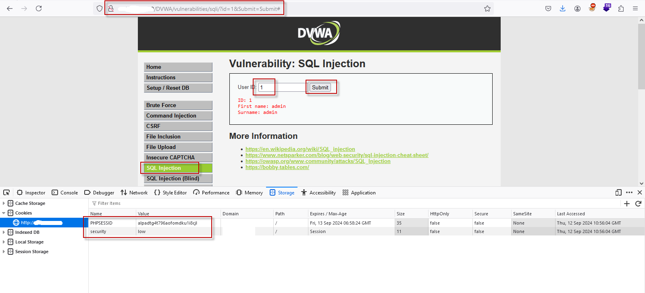Screen dimensions: 645x293
Task: Open the netsparker cheat-sheet link
Action: coord(337,155)
